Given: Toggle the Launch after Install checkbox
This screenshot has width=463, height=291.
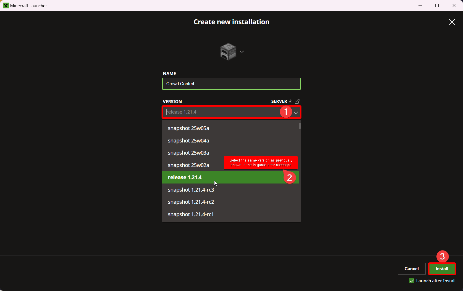Looking at the screenshot, I should (x=412, y=281).
